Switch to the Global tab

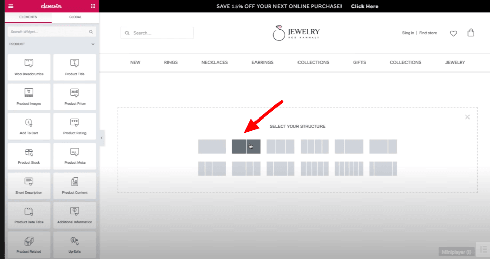coord(75,17)
